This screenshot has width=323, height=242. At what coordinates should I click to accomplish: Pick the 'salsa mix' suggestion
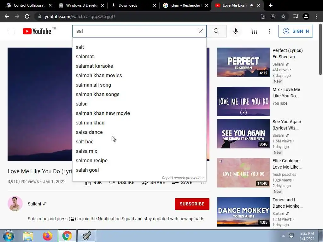pyautogui.click(x=139, y=151)
